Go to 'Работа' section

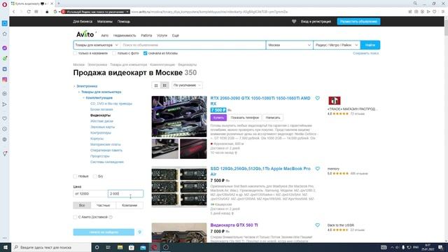(146, 36)
